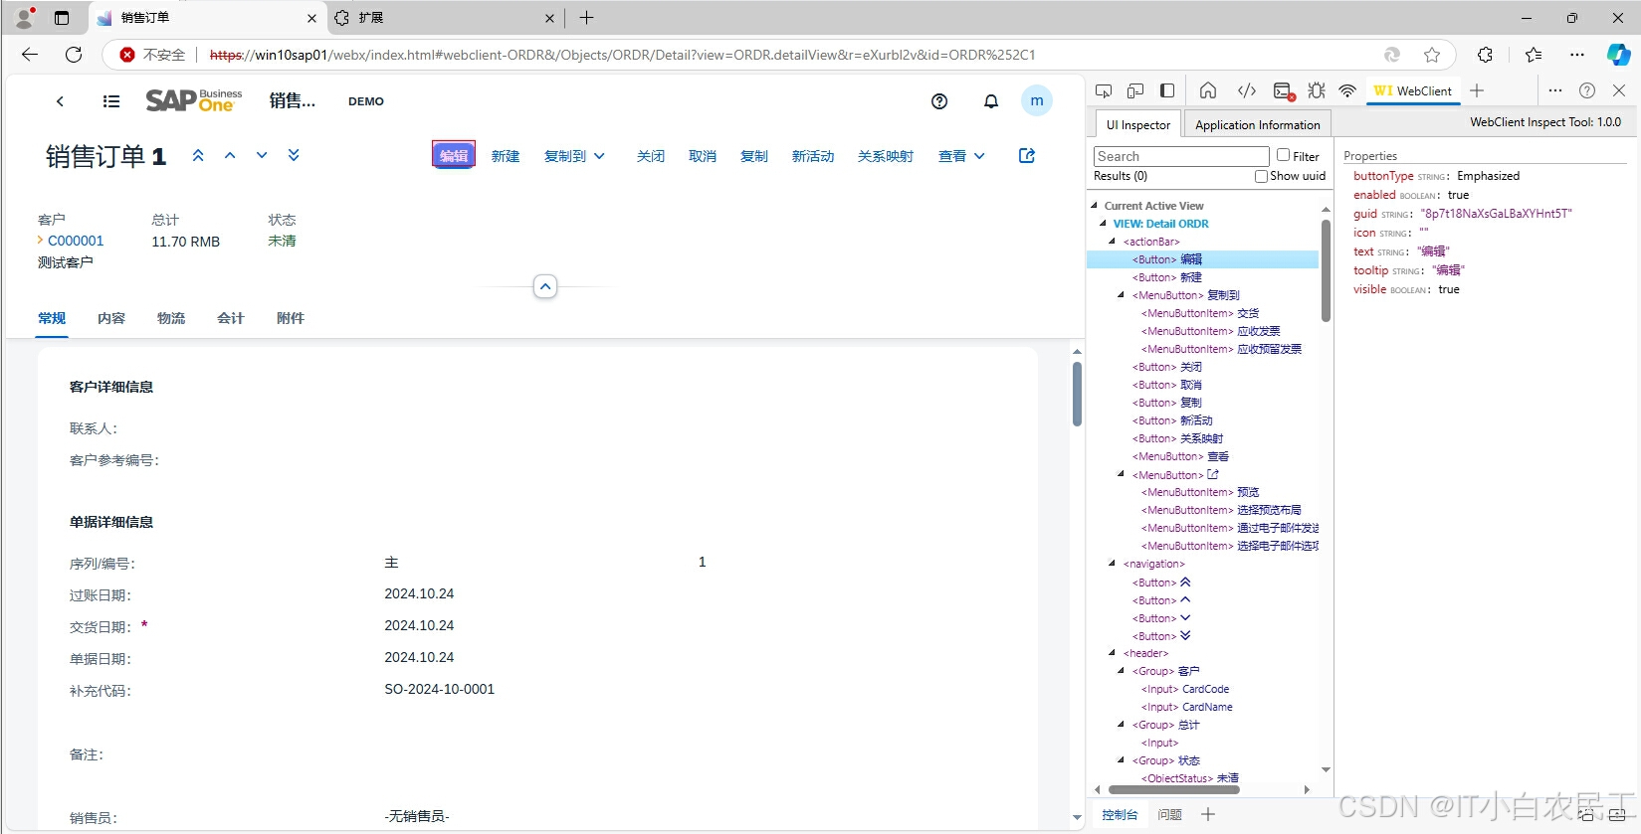
Task: Jump to first record double-up arrow
Action: pos(198,155)
